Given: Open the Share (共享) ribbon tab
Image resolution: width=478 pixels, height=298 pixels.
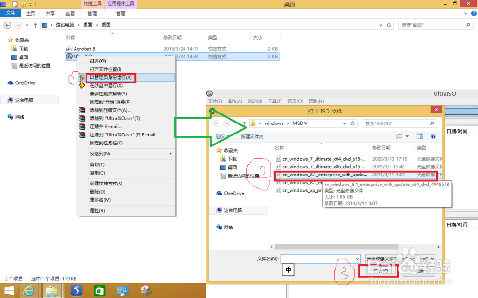Looking at the screenshot, I should tap(50, 13).
